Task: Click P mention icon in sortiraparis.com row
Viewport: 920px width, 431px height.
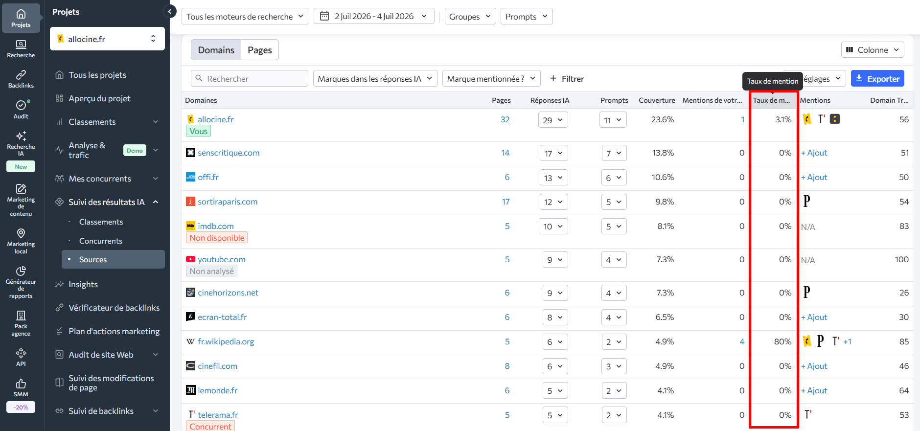Action: pyautogui.click(x=806, y=201)
